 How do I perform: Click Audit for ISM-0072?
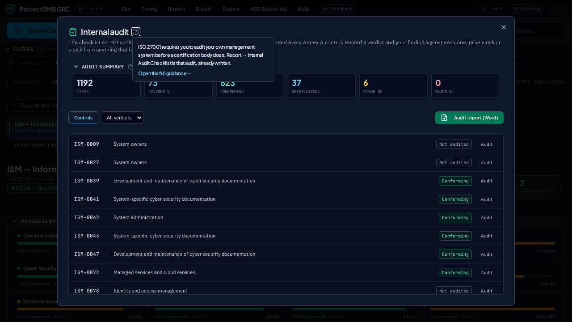point(487,272)
